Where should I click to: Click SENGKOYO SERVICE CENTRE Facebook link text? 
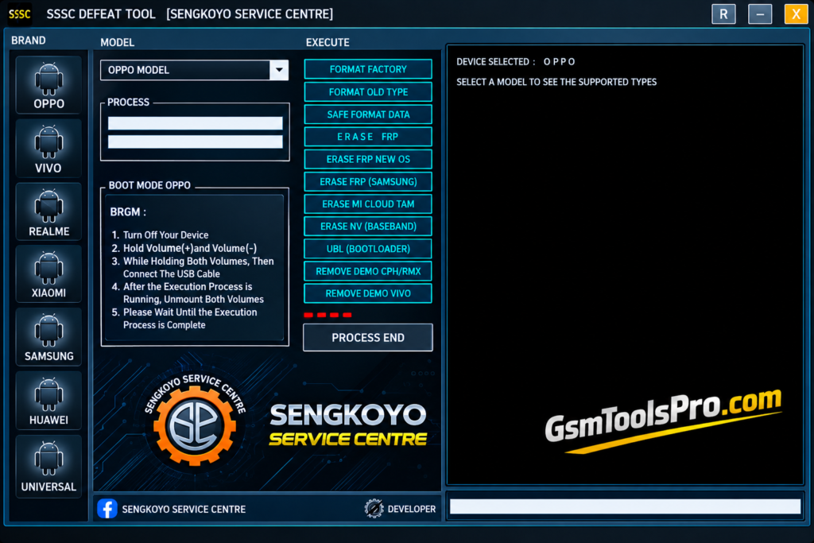click(184, 510)
